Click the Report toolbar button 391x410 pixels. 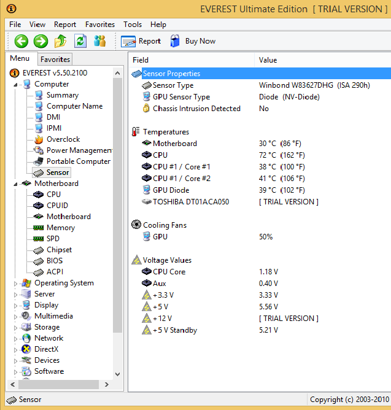pos(141,41)
